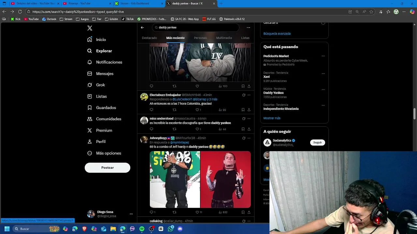
Task: Bookmark Electabuzz Embajador's post
Action: [243, 110]
